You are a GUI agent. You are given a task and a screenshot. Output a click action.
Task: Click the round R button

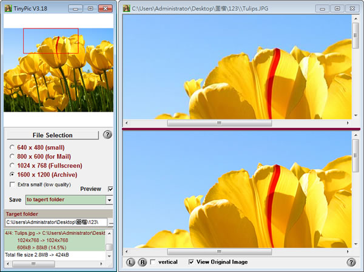click(143, 262)
